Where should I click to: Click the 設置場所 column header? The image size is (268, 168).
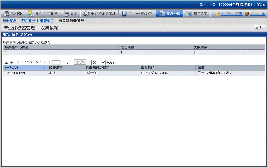pyautogui.click(x=65, y=68)
